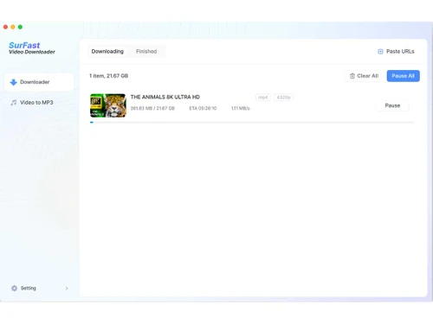Viewport: 433px width, 324px height.
Task: Click the Setting gear icon
Action: tap(14, 288)
